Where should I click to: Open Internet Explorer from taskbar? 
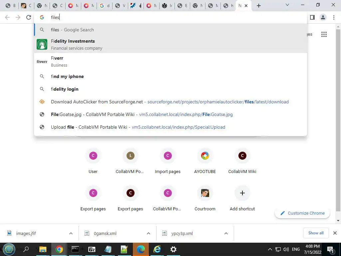pyautogui.click(x=157, y=249)
